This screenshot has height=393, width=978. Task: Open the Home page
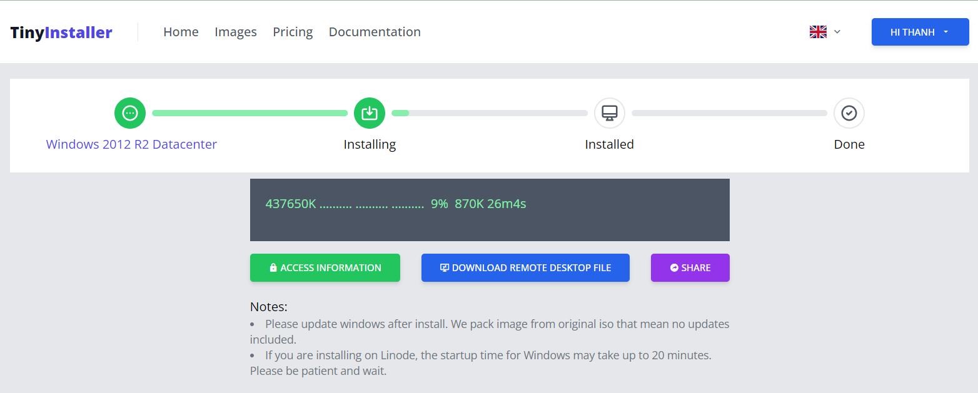click(x=181, y=32)
